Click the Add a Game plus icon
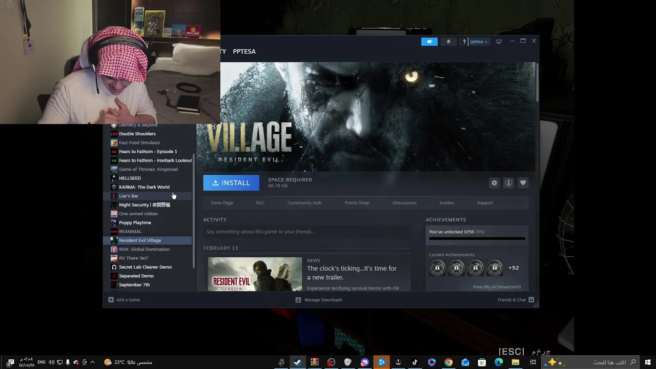 click(x=111, y=300)
